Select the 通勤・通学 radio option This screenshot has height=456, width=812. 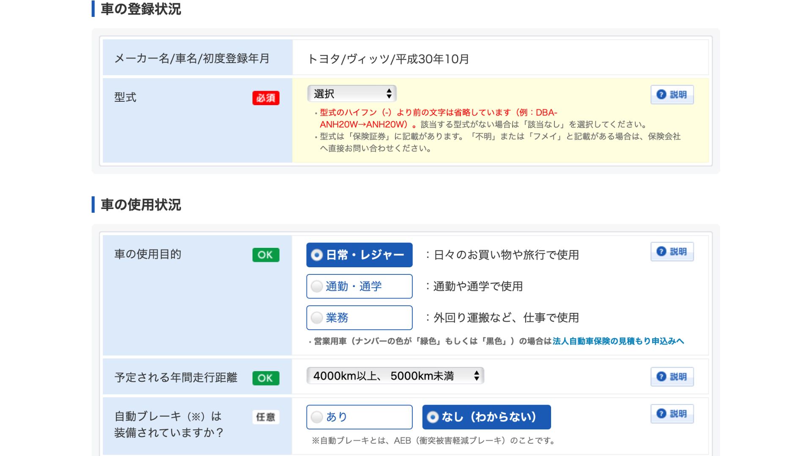(359, 286)
